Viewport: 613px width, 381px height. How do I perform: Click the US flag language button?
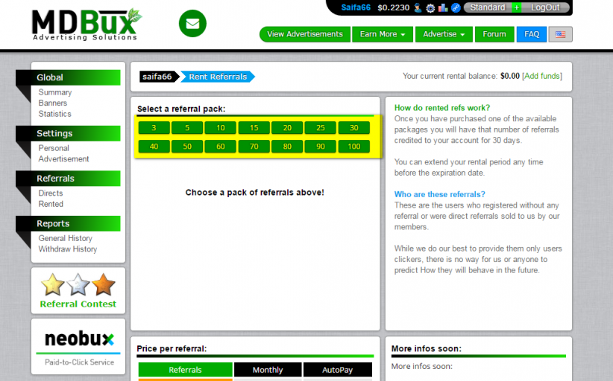point(560,34)
